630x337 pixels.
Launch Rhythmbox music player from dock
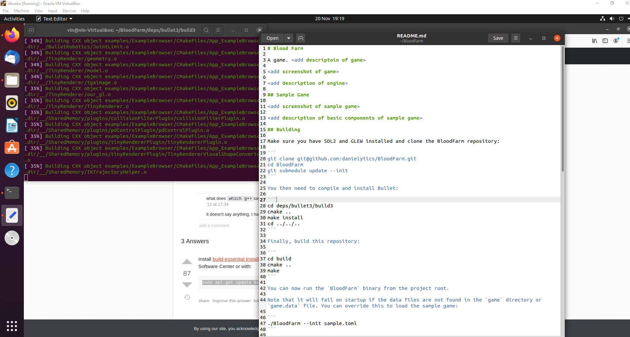click(x=12, y=103)
